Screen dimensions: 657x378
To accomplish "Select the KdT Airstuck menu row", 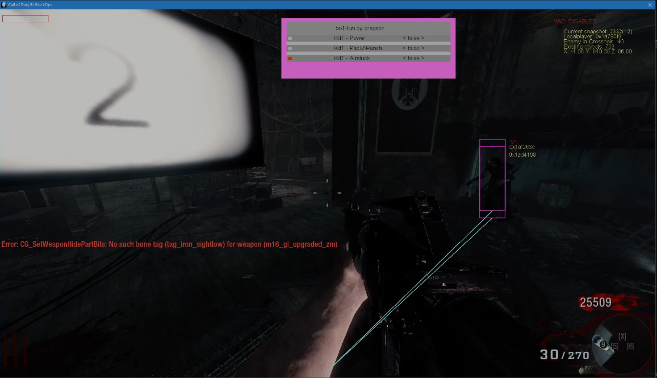I will (352, 58).
